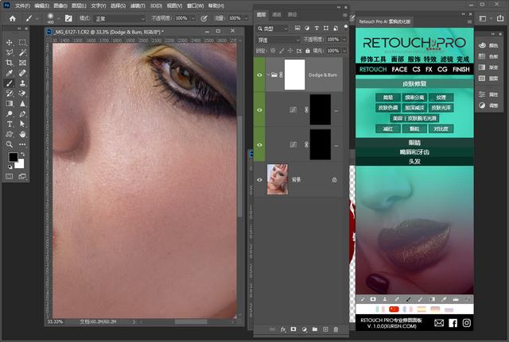The width and height of the screenshot is (509, 342).
Task: Click the 加深减淡 button
Action: click(414, 108)
